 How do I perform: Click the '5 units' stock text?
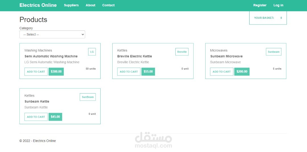[277, 69]
